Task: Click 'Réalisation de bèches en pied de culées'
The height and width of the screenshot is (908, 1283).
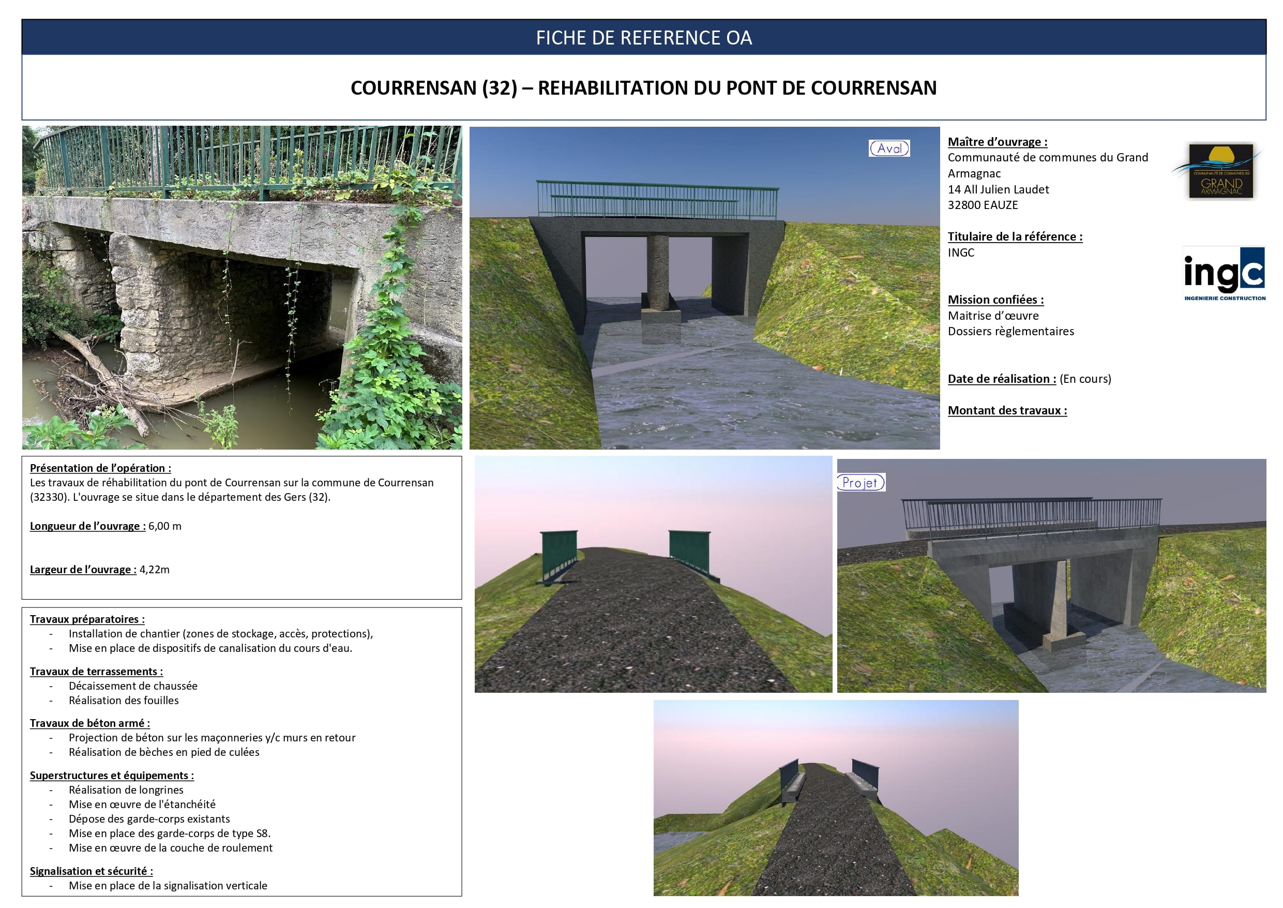Action: (164, 753)
